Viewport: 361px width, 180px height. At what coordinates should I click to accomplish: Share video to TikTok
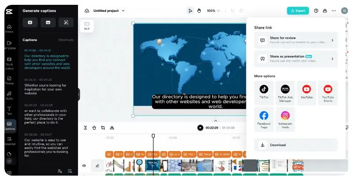click(264, 93)
